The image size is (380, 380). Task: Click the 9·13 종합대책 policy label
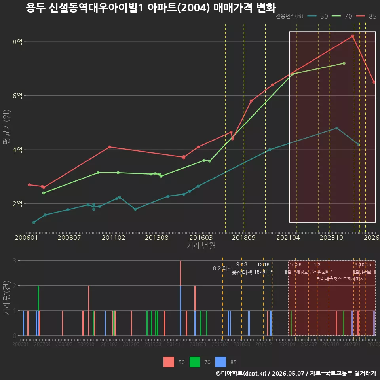coord(241,268)
